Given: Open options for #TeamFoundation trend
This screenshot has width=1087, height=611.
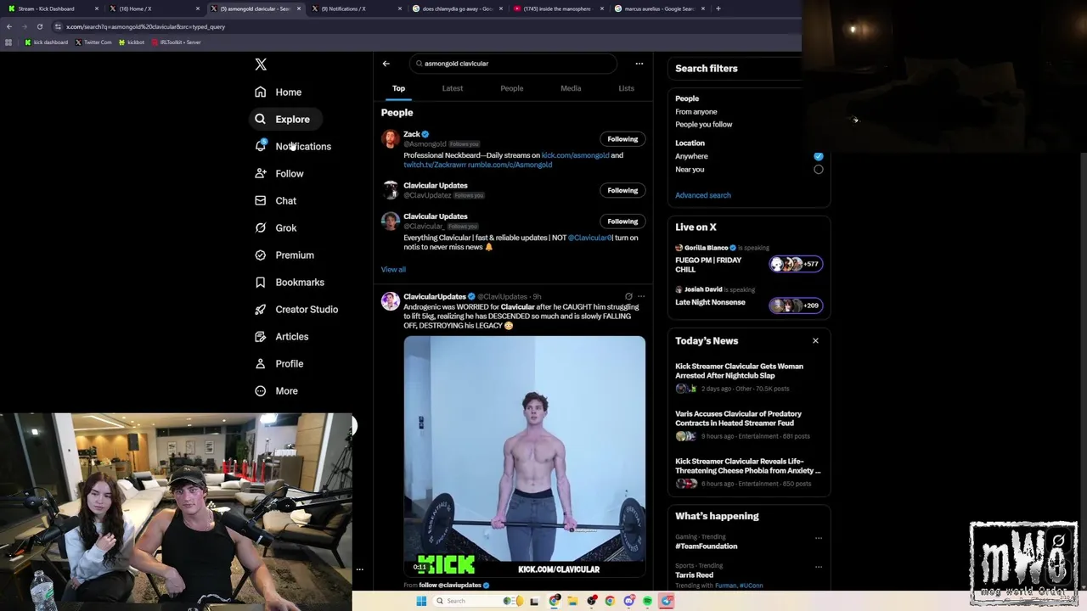Looking at the screenshot, I should [x=819, y=538].
